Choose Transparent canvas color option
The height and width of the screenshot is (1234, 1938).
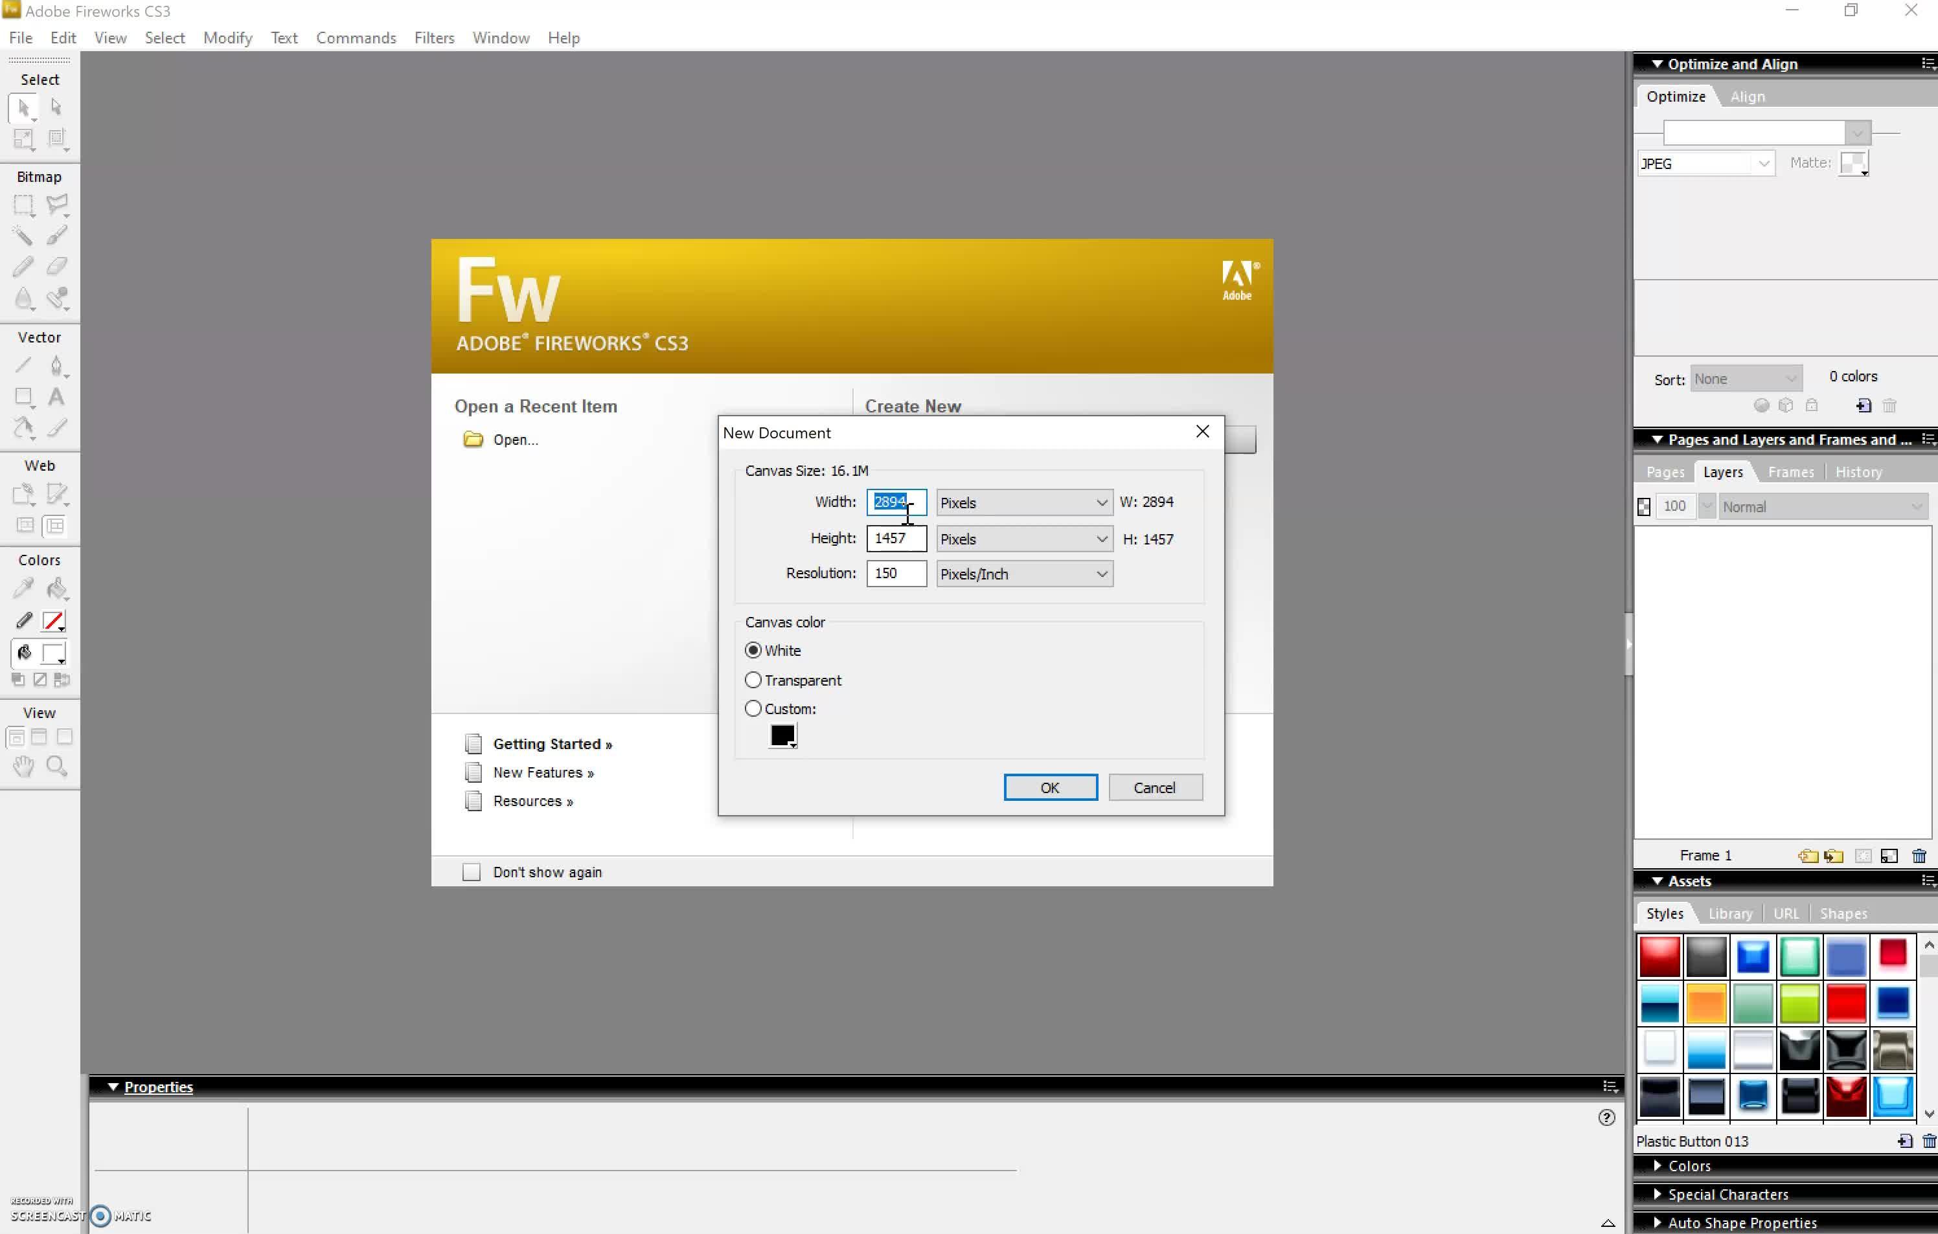coord(753,680)
